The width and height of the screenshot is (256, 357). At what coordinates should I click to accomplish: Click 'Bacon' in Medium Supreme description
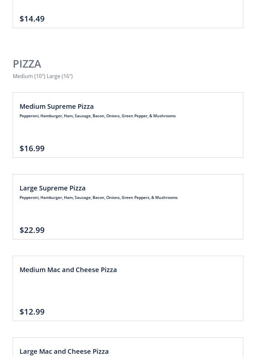pos(99,116)
